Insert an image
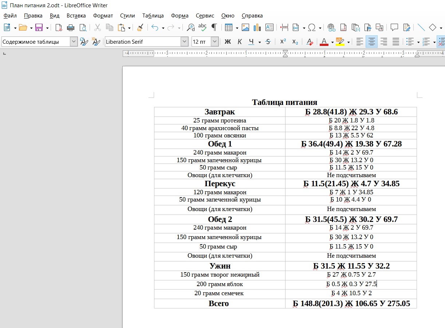This screenshot has height=328, width=445. pos(245,27)
